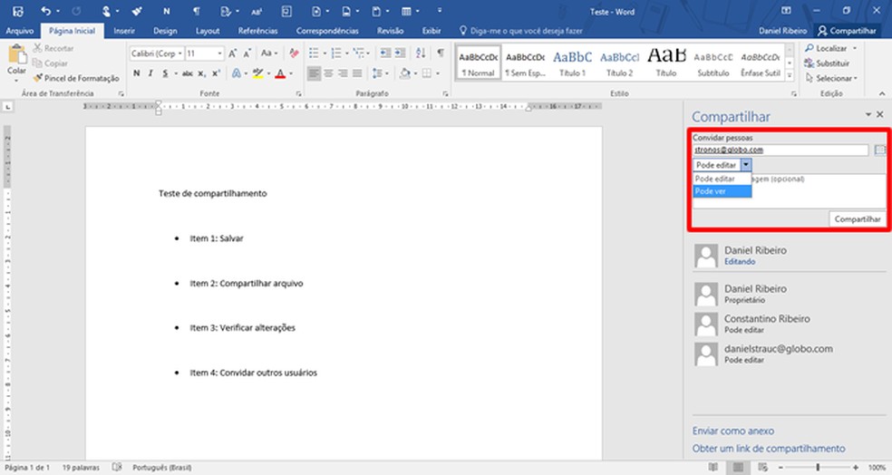Viewport: 892px width, 475px height.
Task: Click 'Obter um link de compartilhamento' link
Action: click(769, 449)
